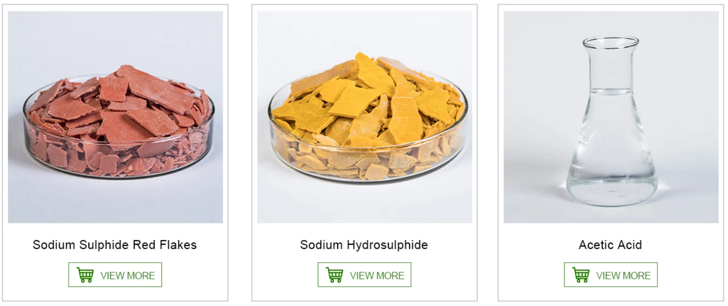View the glass flask product photo
The width and height of the screenshot is (728, 306).
[611, 117]
